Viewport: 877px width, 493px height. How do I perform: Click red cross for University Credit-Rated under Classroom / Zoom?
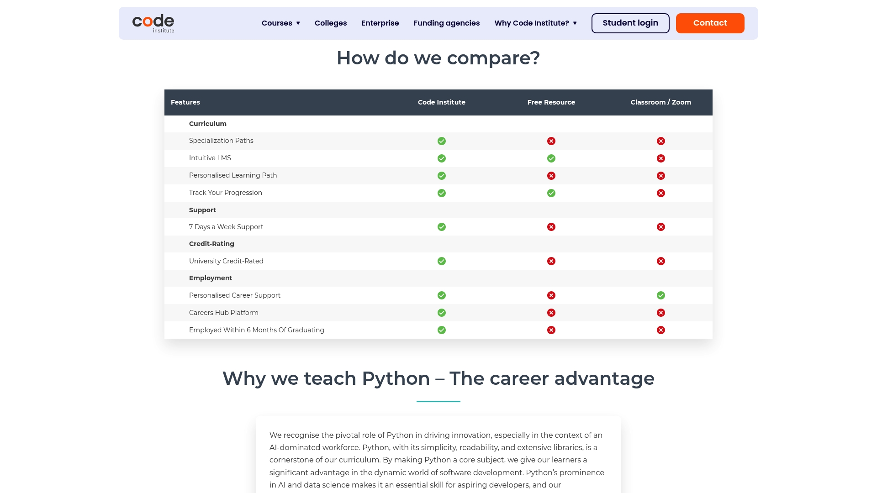661,261
